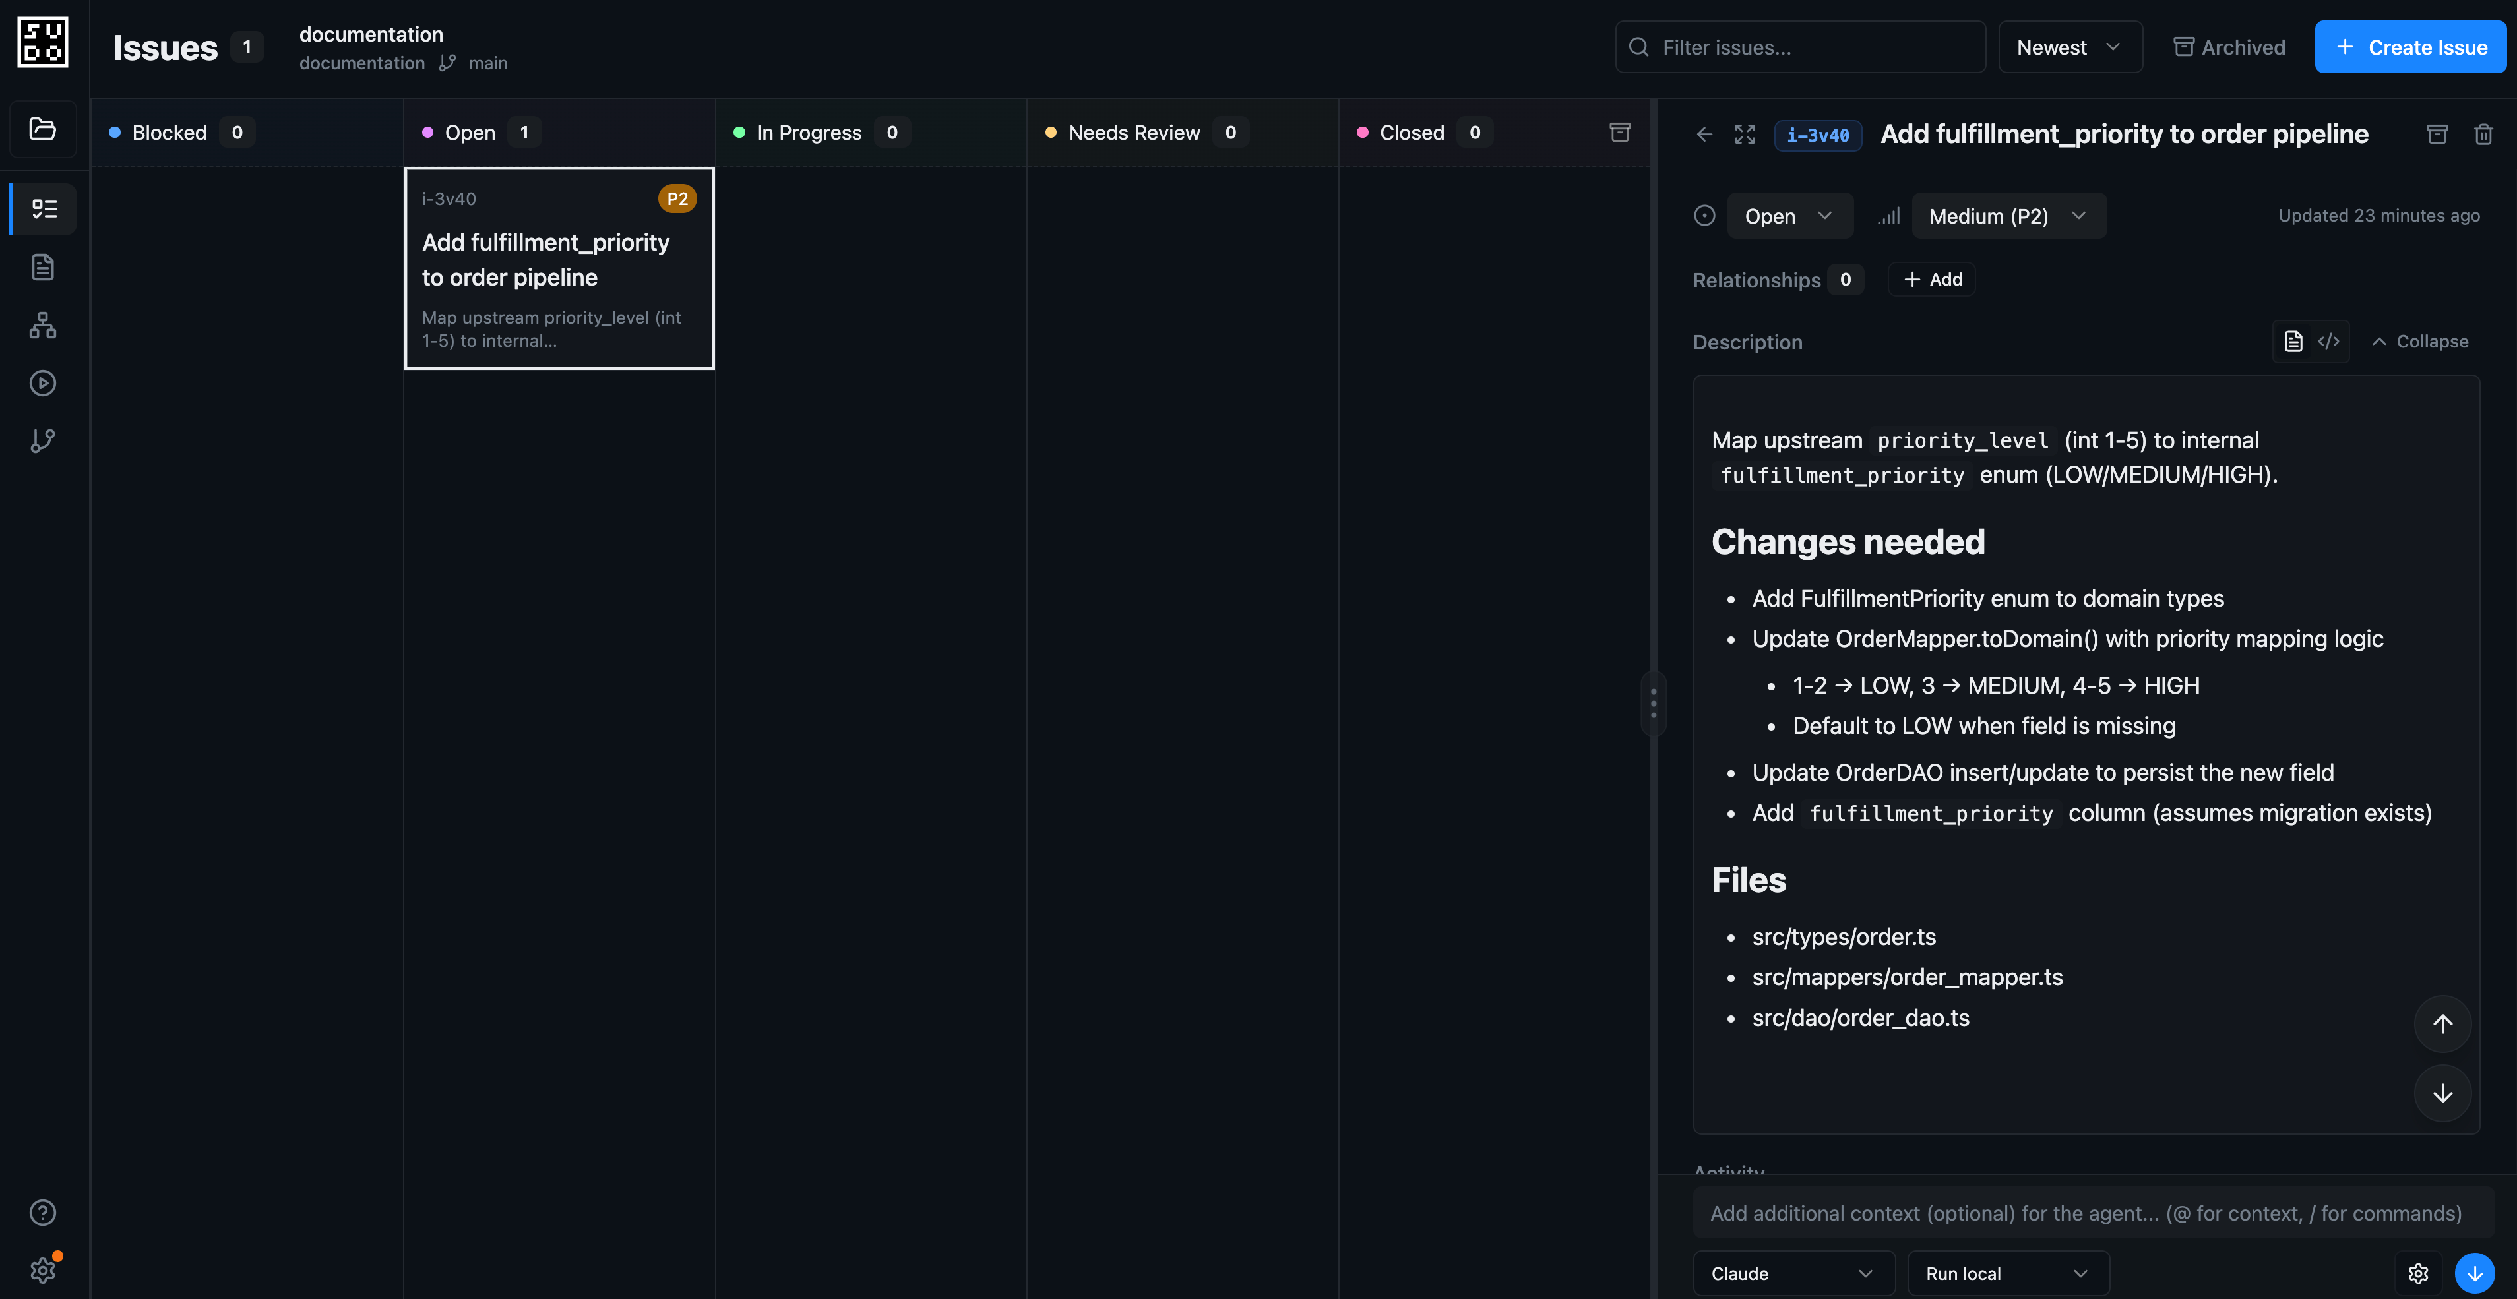
Task: Archive issue i-3v40 from detail panel
Action: (2437, 135)
